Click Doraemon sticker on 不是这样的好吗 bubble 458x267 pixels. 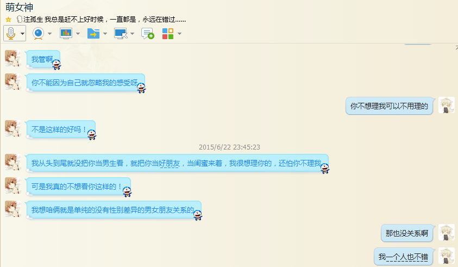click(92, 134)
